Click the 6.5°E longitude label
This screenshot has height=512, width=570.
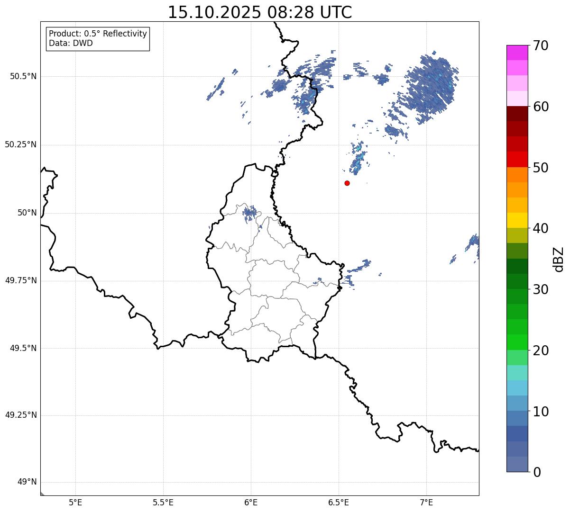(339, 503)
